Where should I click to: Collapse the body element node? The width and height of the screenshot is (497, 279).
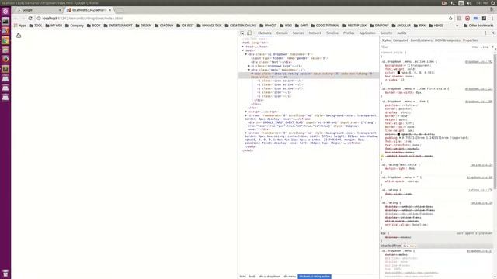click(x=243, y=50)
